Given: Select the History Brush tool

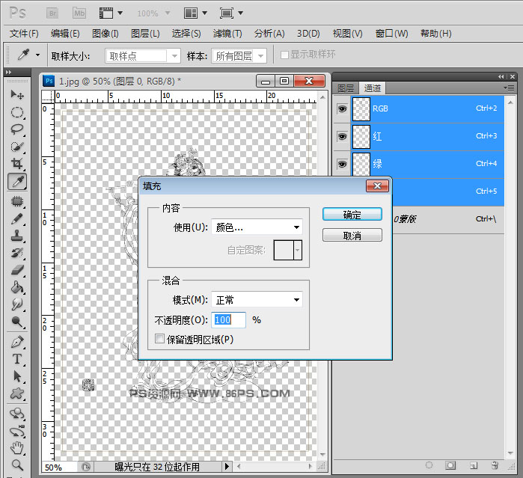Looking at the screenshot, I should click(x=17, y=253).
